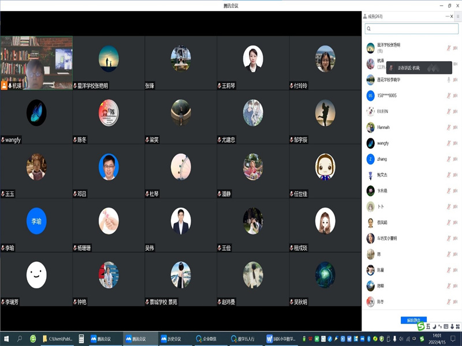Select the 尤建忠 participant tile
Viewport: 462px width, 346px height.
(x=253, y=117)
